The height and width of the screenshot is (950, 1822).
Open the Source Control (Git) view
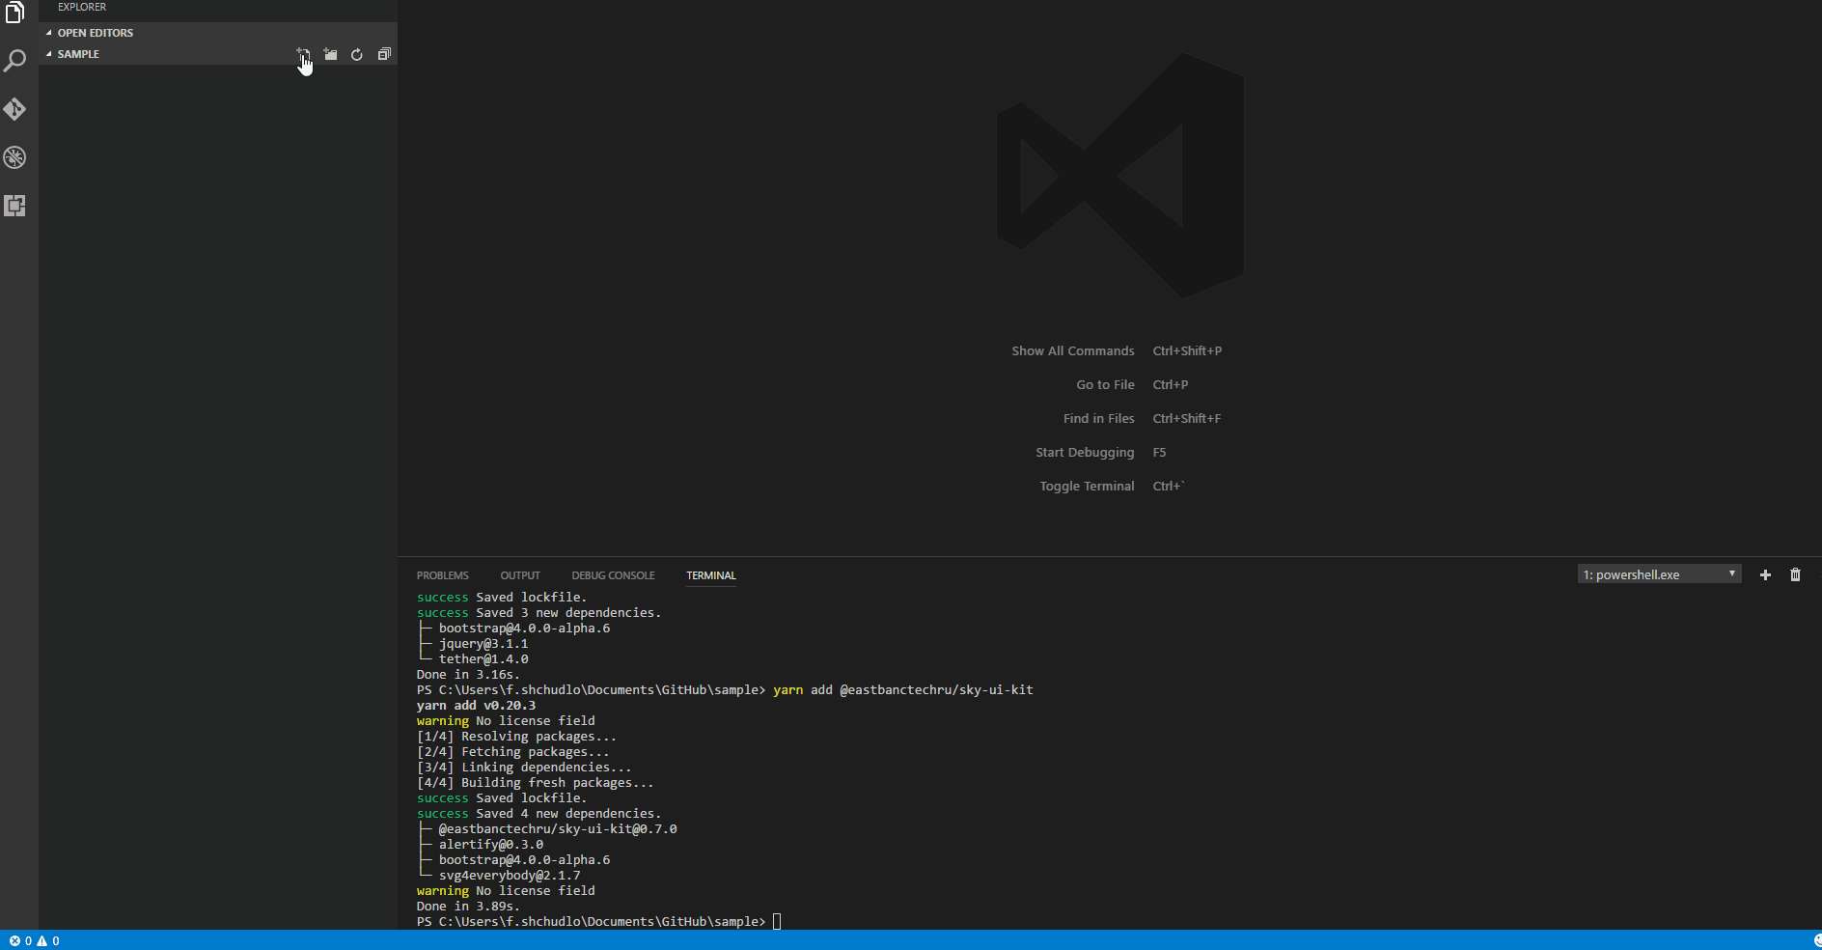pyautogui.click(x=14, y=109)
